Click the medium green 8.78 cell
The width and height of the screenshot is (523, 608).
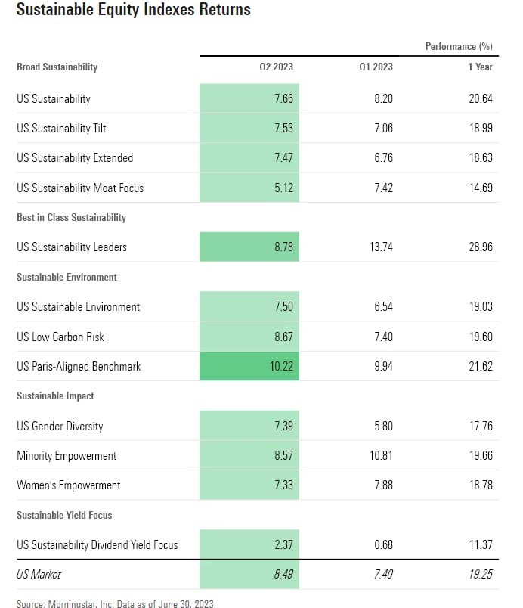(x=249, y=247)
